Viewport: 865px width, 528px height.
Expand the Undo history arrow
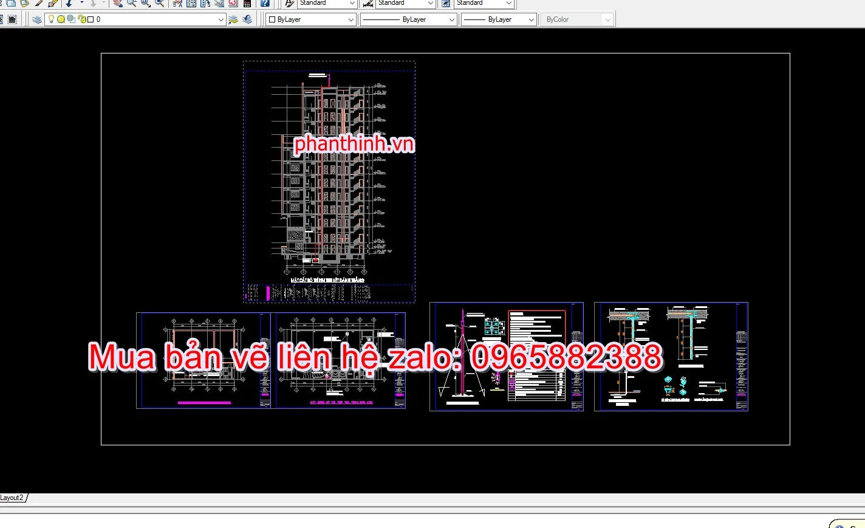point(81,3)
